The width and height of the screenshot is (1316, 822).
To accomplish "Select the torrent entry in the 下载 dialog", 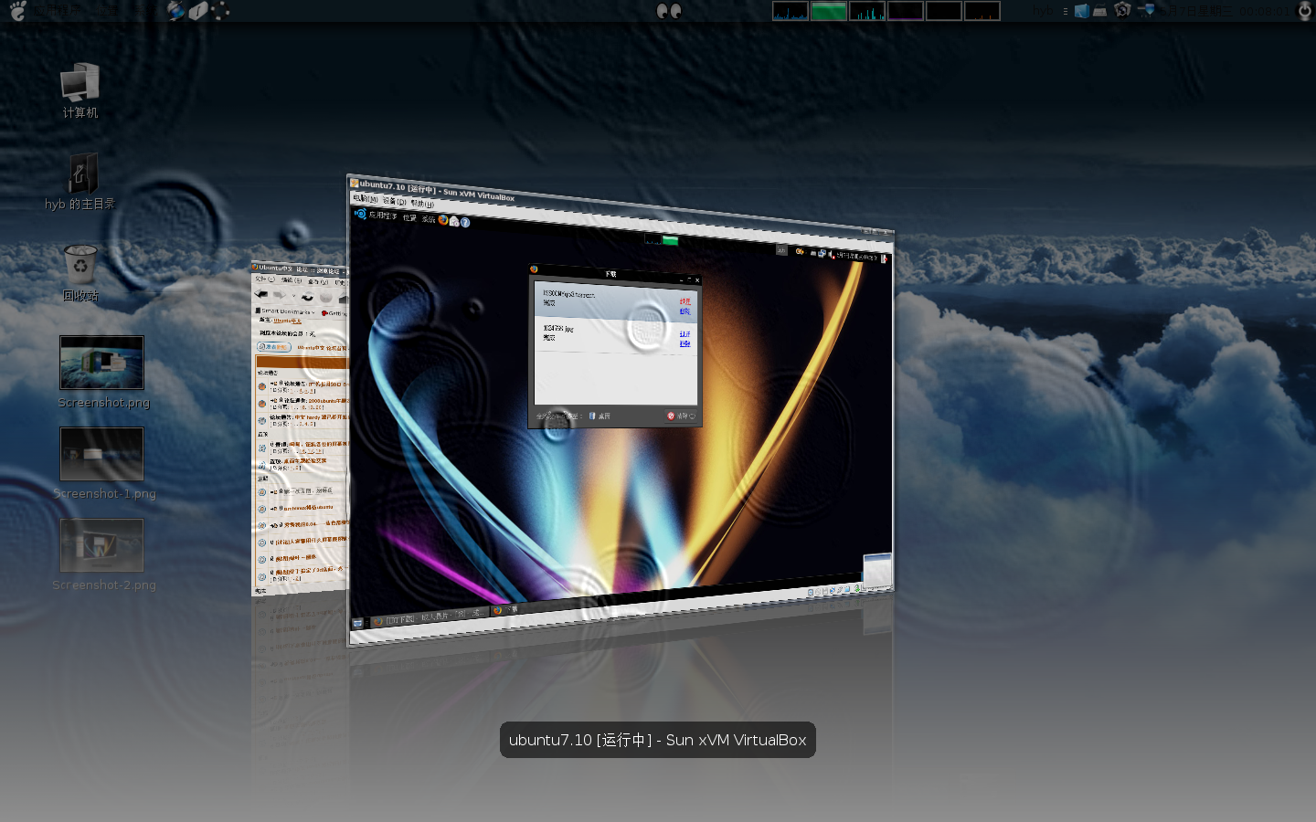I will (x=616, y=300).
